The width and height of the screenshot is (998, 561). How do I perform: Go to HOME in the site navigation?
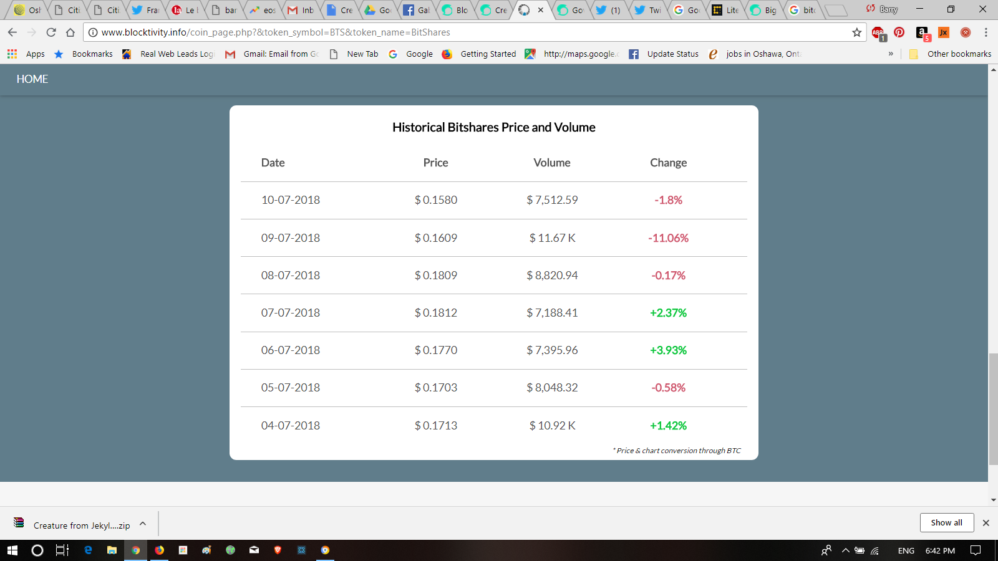pos(32,79)
